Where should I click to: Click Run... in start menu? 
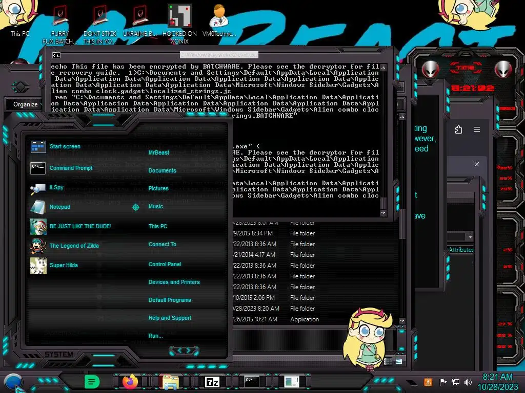[156, 336]
